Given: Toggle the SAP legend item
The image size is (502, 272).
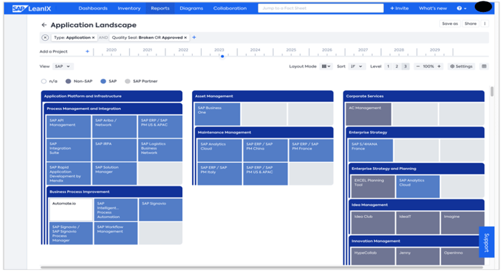Looking at the screenshot, I should point(109,81).
